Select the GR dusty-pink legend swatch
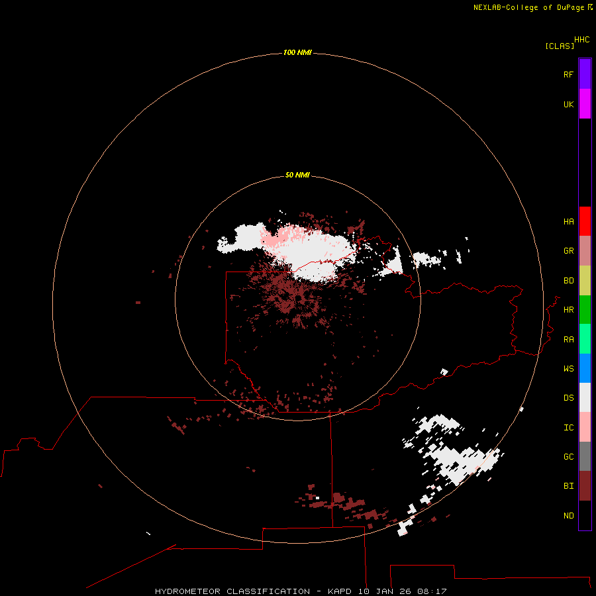The width and height of the screenshot is (596, 596). point(585,251)
